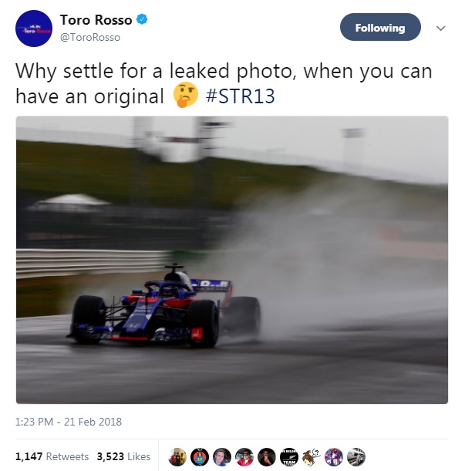Screen dimensions: 465x471
Task: Open the black TEAM logo liker avatar
Action: point(289,457)
